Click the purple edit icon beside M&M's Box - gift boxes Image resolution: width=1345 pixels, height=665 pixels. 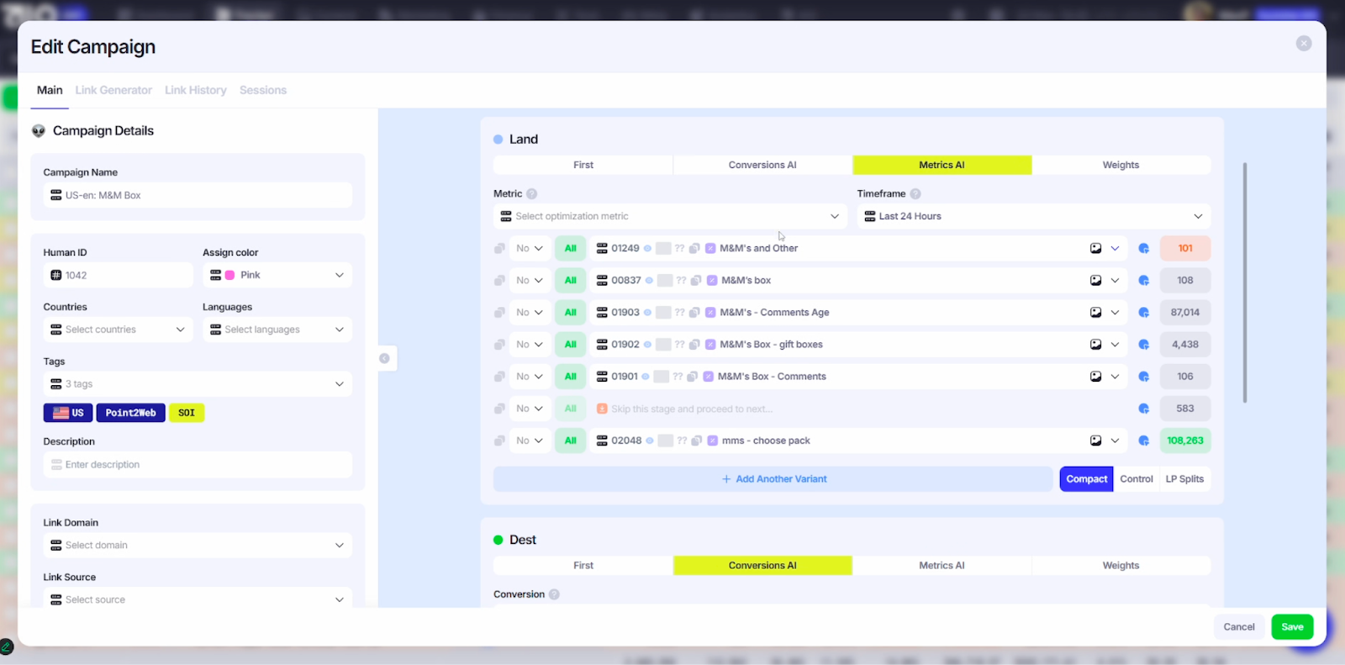[711, 345]
